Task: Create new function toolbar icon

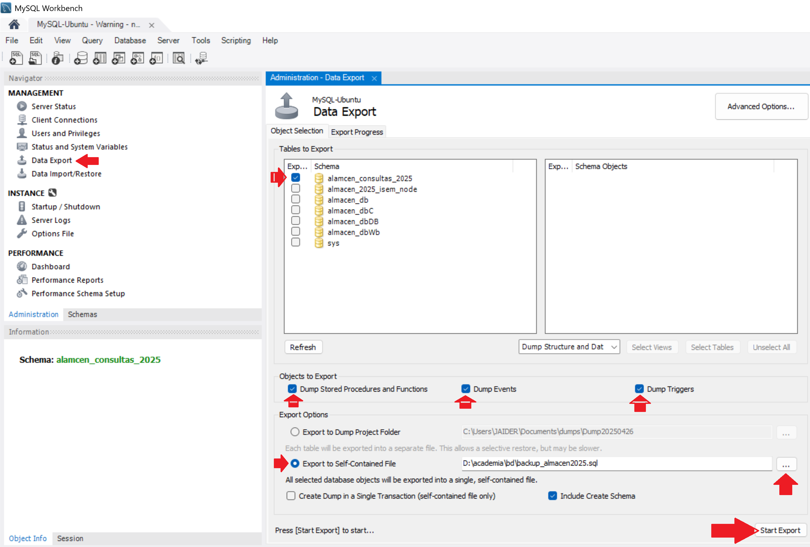Action: [156, 58]
